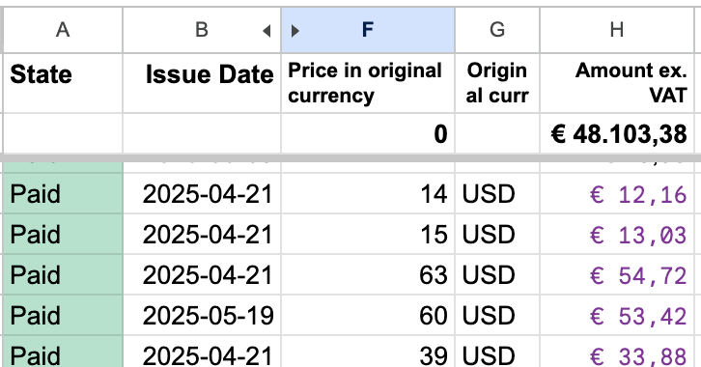Select date 2025-04-21 in the price 15 row
701x367 pixels.
[202, 234]
